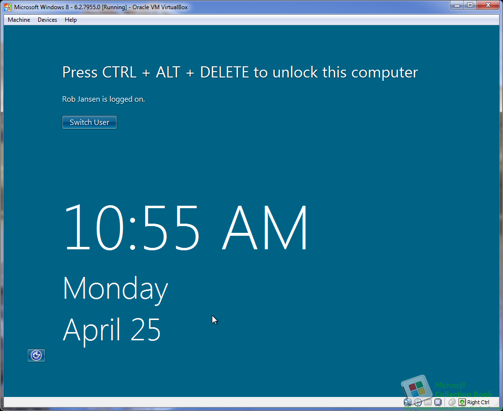Click the hard disk activity indicator

click(407, 402)
